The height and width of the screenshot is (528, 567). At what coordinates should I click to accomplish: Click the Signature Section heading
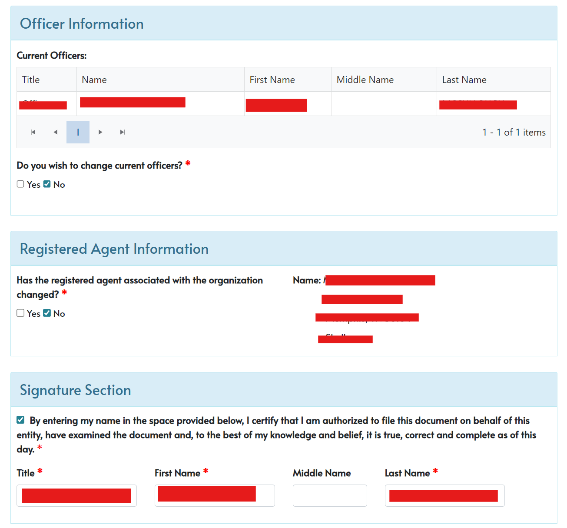76,390
